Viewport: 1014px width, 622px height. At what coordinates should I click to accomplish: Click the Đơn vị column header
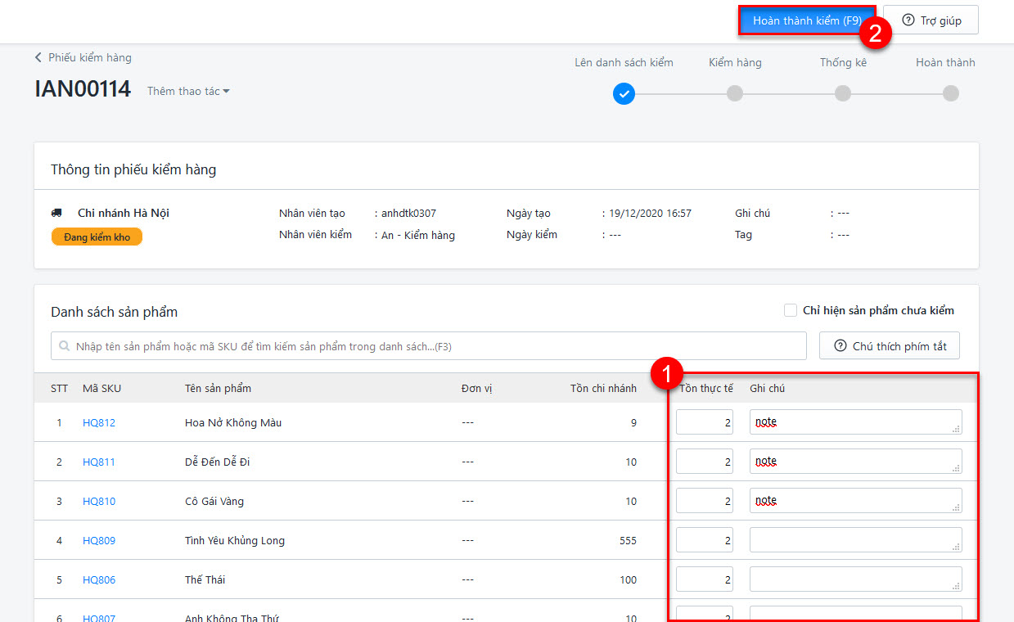pyautogui.click(x=476, y=389)
